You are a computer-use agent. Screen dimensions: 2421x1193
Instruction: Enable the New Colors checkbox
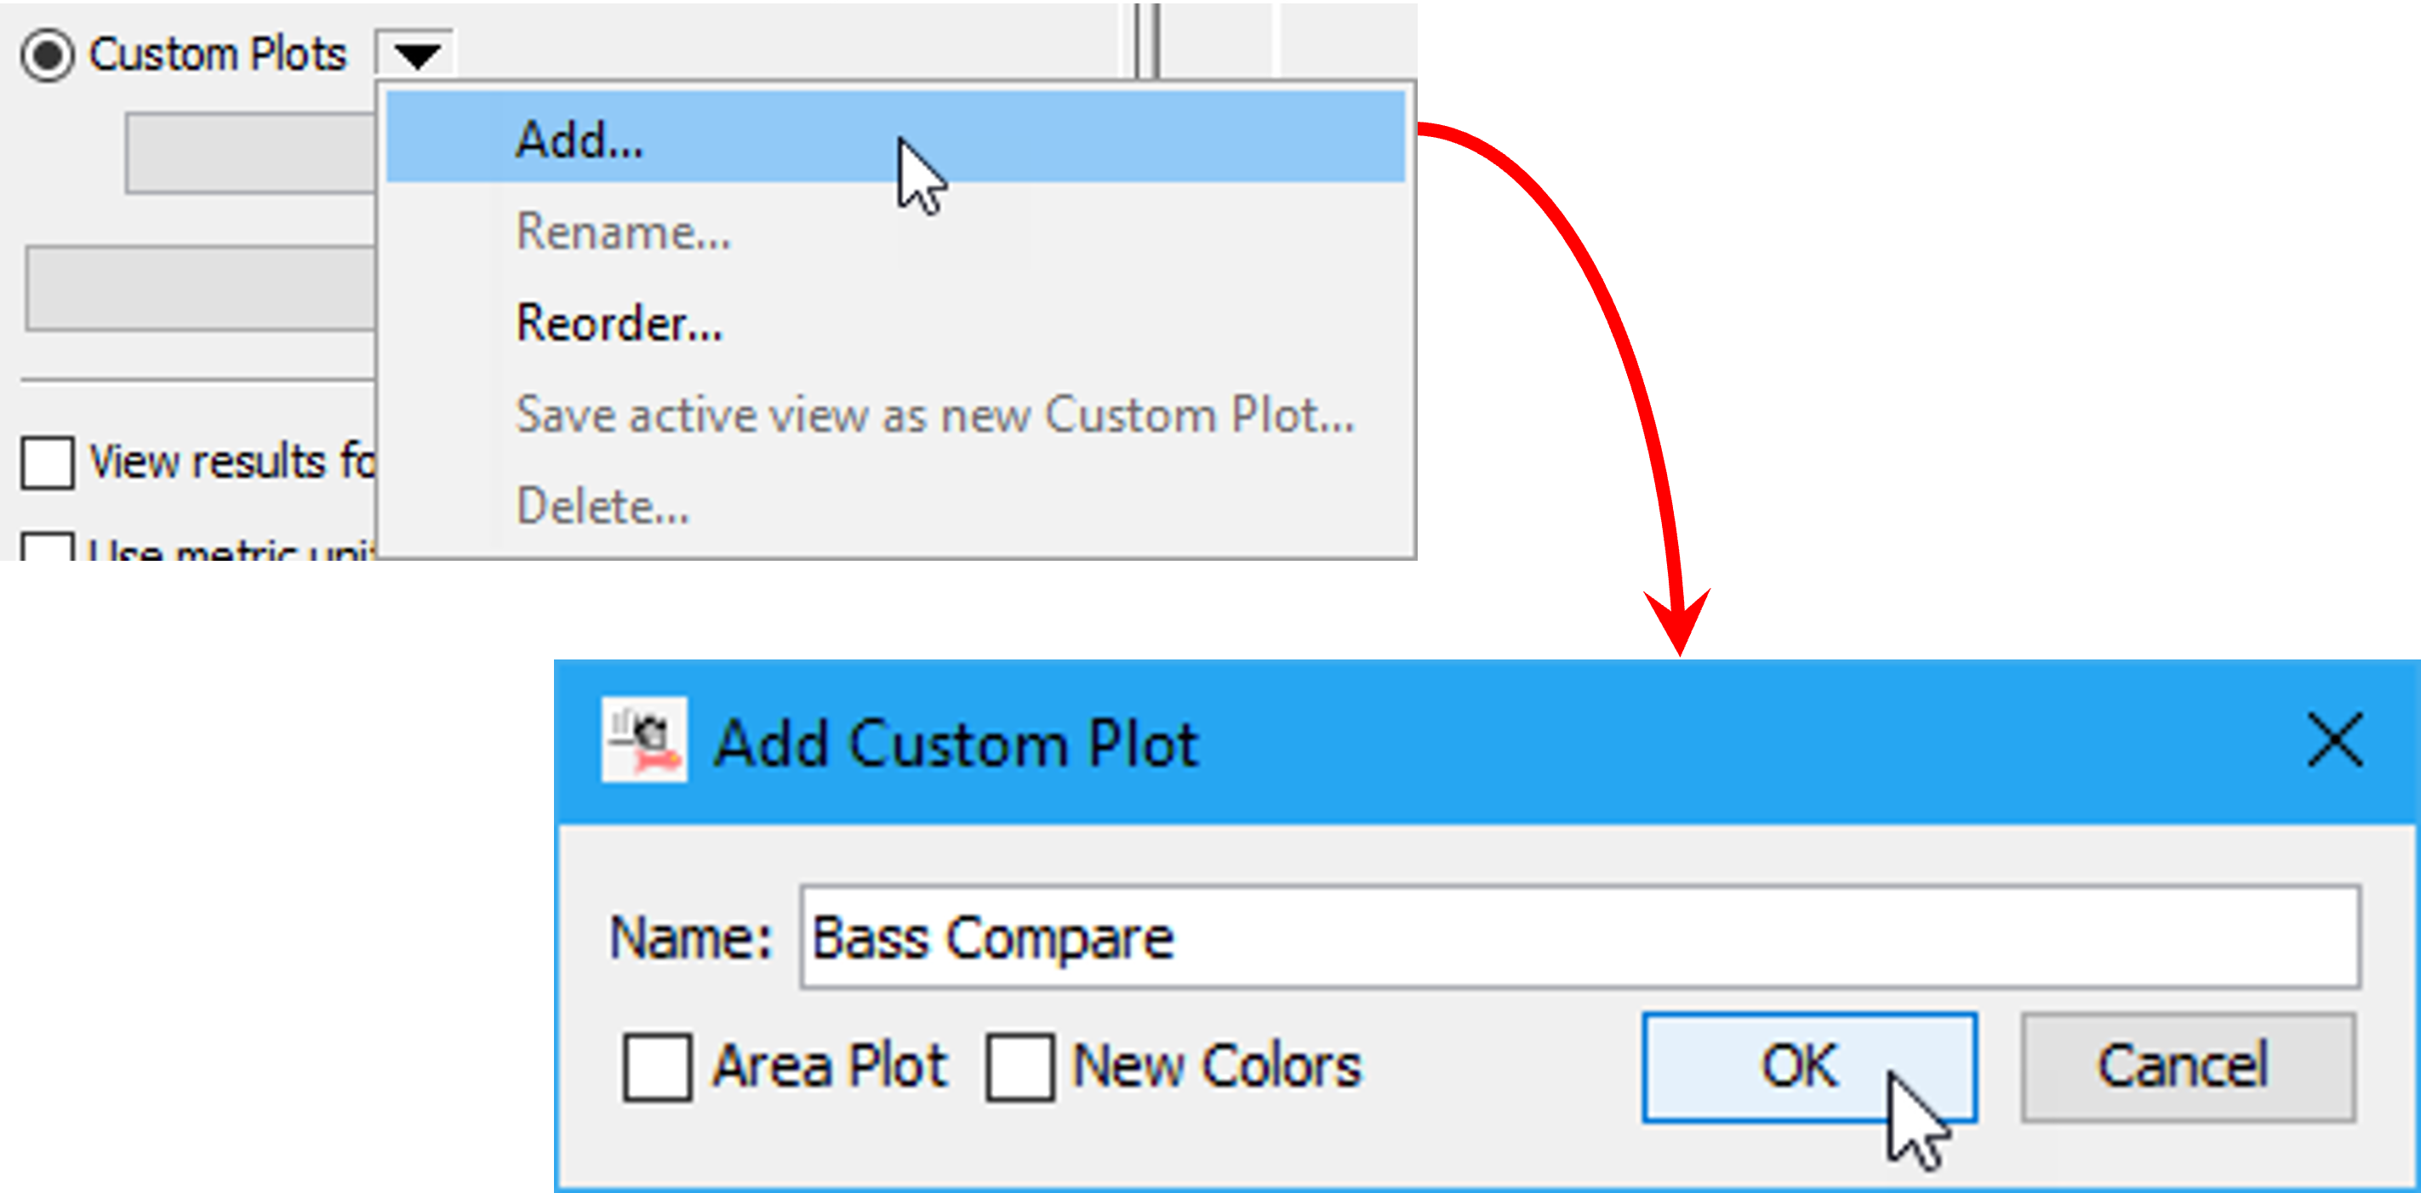[x=1019, y=1067]
